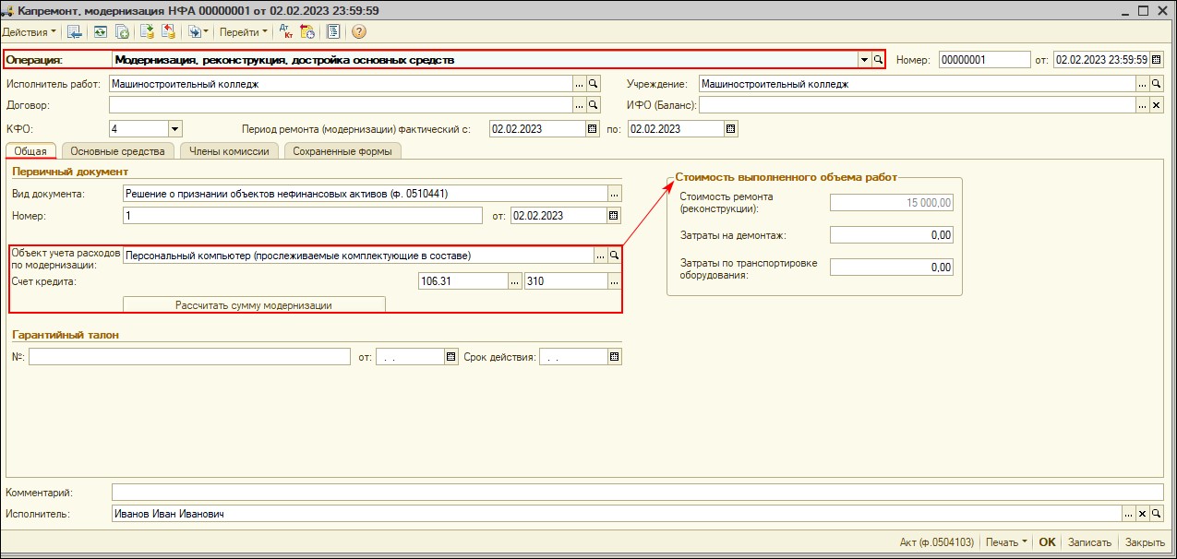Click ellipsis next to КОСГУ 310
This screenshot has width=1177, height=559.
614,281
